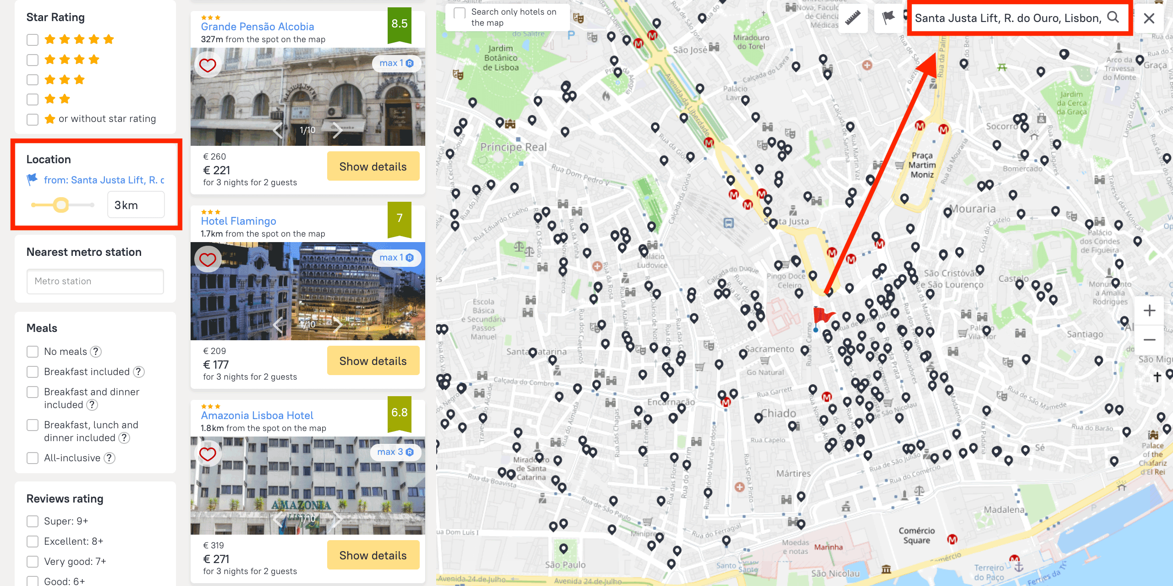Tick the All-inclusive meals checkbox

[x=33, y=458]
